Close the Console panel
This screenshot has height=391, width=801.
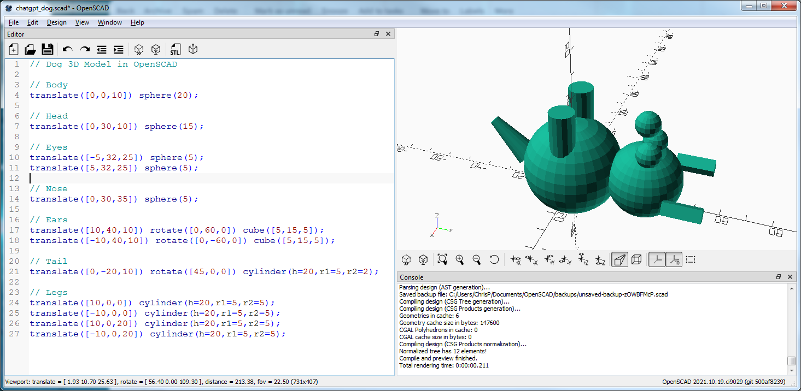[x=790, y=277]
